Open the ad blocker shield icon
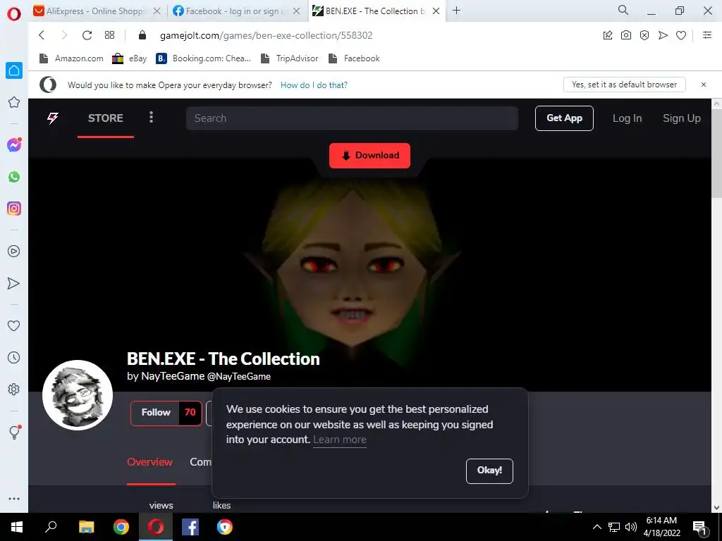This screenshot has width=722, height=541. click(x=644, y=35)
